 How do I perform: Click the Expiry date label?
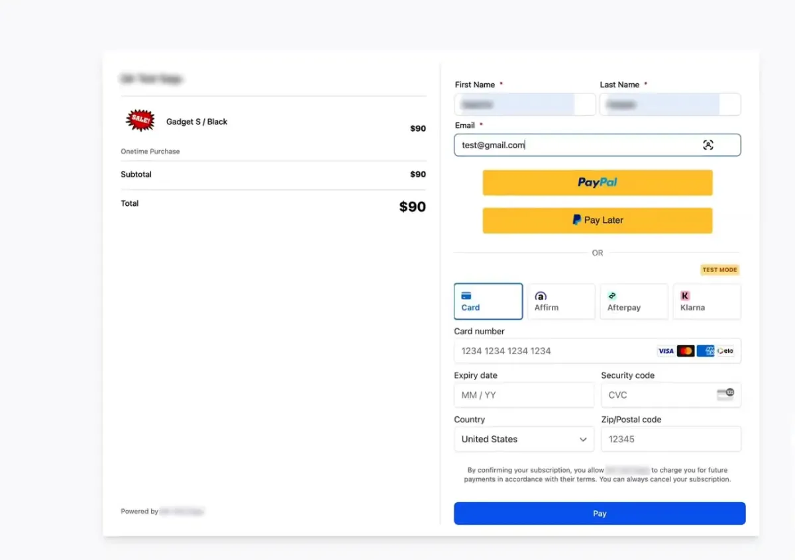[476, 375]
